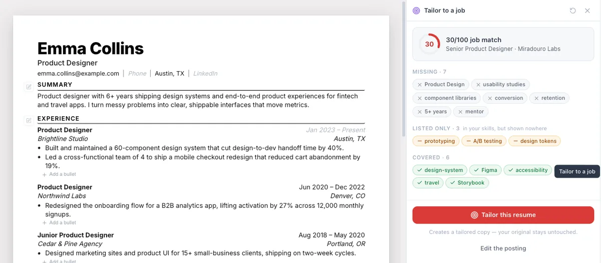Select the missing keyword 5+ years chip

click(432, 112)
